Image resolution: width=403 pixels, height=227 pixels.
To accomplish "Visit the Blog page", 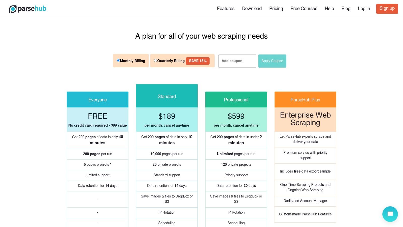I will (x=346, y=8).
